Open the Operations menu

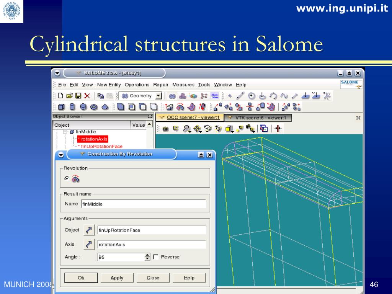[137, 85]
